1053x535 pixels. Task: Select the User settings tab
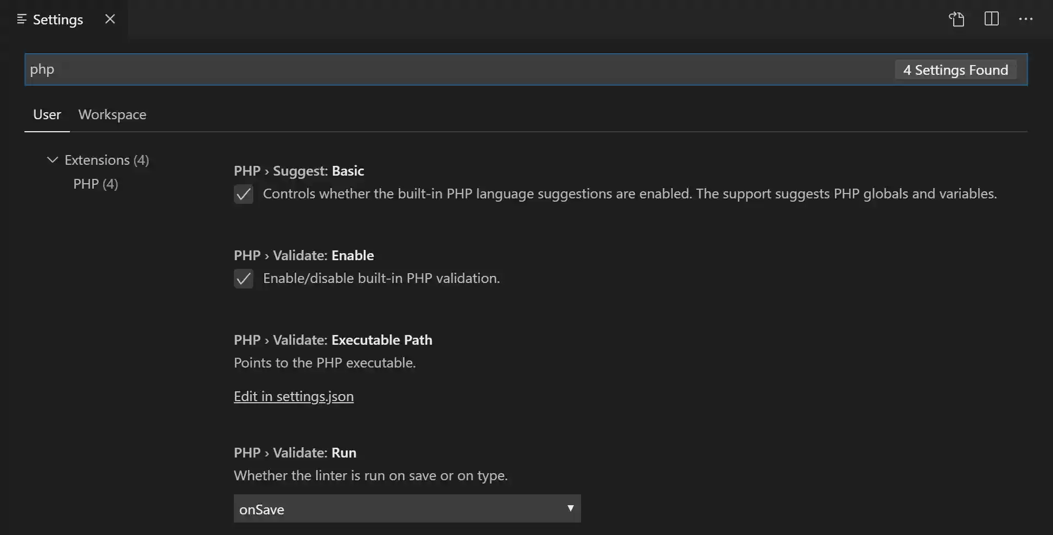point(47,114)
